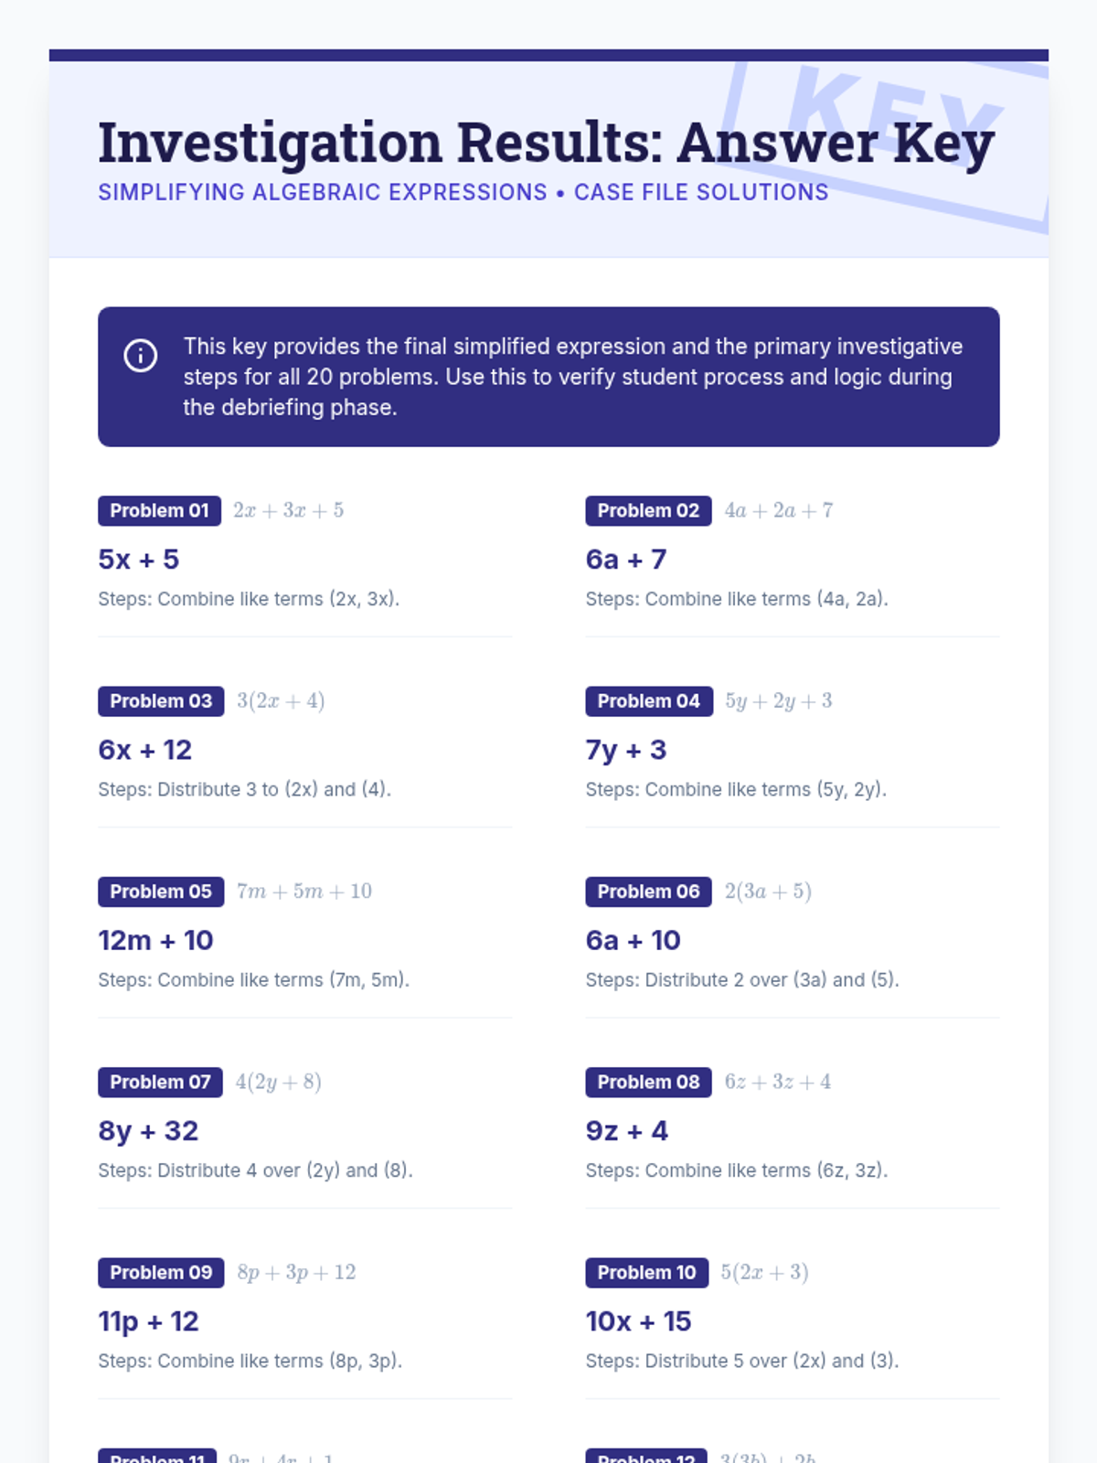Select the Problem 09 badge
Screen dimensions: 1097x1463
point(161,1273)
